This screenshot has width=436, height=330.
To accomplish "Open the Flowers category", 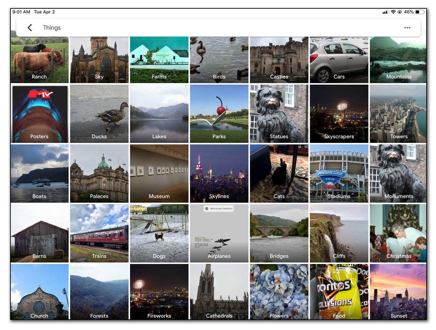I will (279, 292).
